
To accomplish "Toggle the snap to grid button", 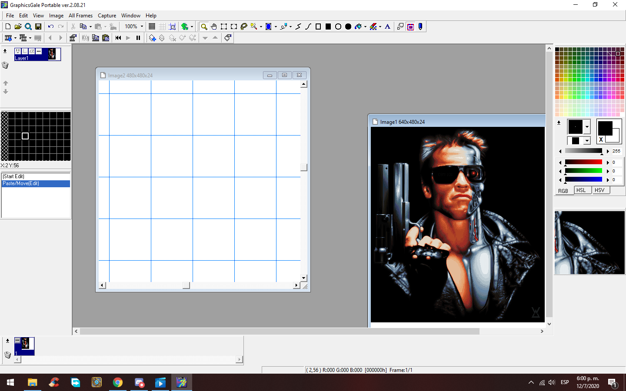I will pyautogui.click(x=172, y=27).
